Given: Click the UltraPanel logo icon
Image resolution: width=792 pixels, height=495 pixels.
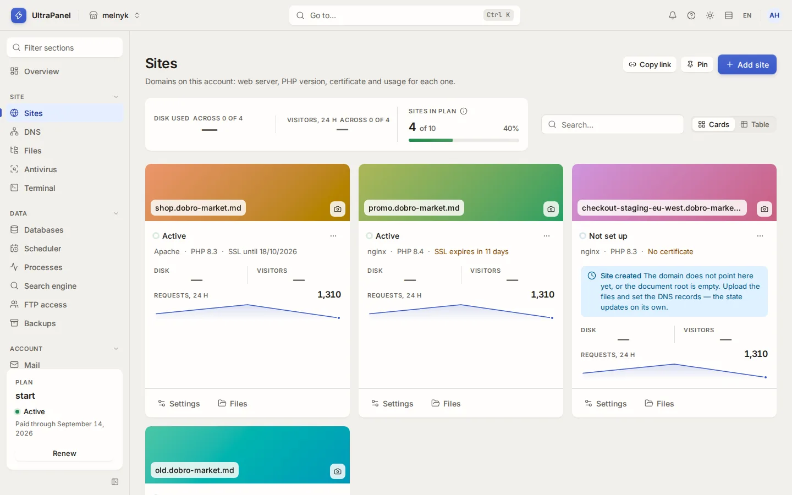Looking at the screenshot, I should [x=19, y=15].
